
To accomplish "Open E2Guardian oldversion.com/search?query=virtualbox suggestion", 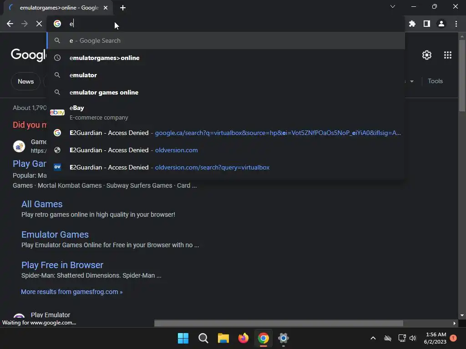I will (x=226, y=167).
